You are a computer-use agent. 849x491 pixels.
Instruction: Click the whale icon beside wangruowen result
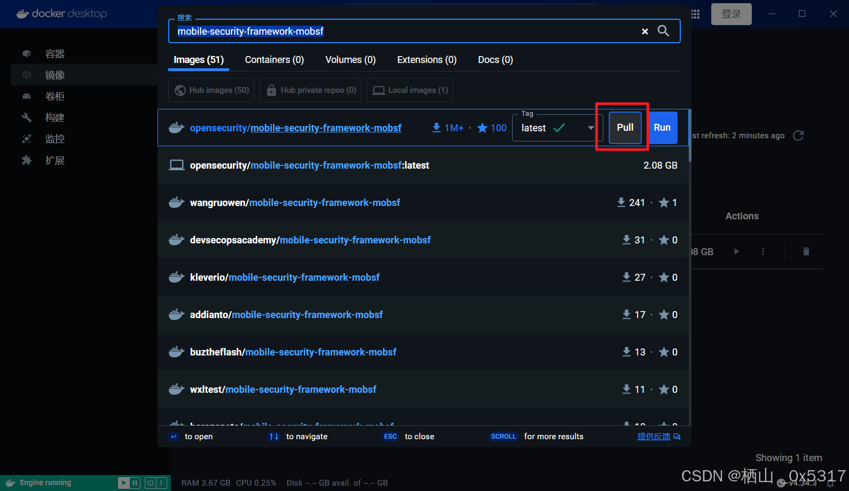coord(177,203)
